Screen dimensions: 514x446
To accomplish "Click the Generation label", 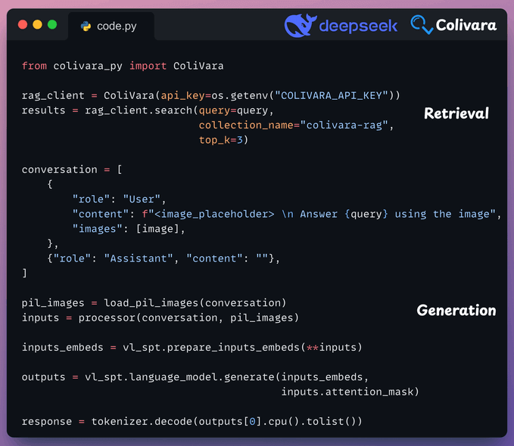I will pos(456,310).
